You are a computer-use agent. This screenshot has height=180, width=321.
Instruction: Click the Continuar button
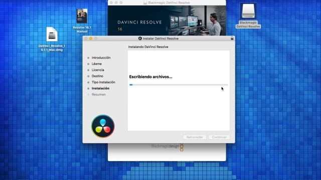tap(219, 137)
